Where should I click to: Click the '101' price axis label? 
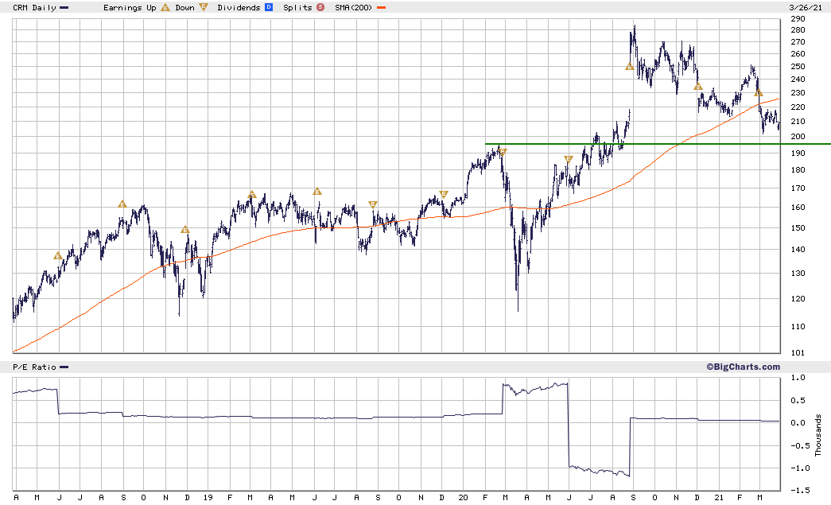[x=798, y=352]
